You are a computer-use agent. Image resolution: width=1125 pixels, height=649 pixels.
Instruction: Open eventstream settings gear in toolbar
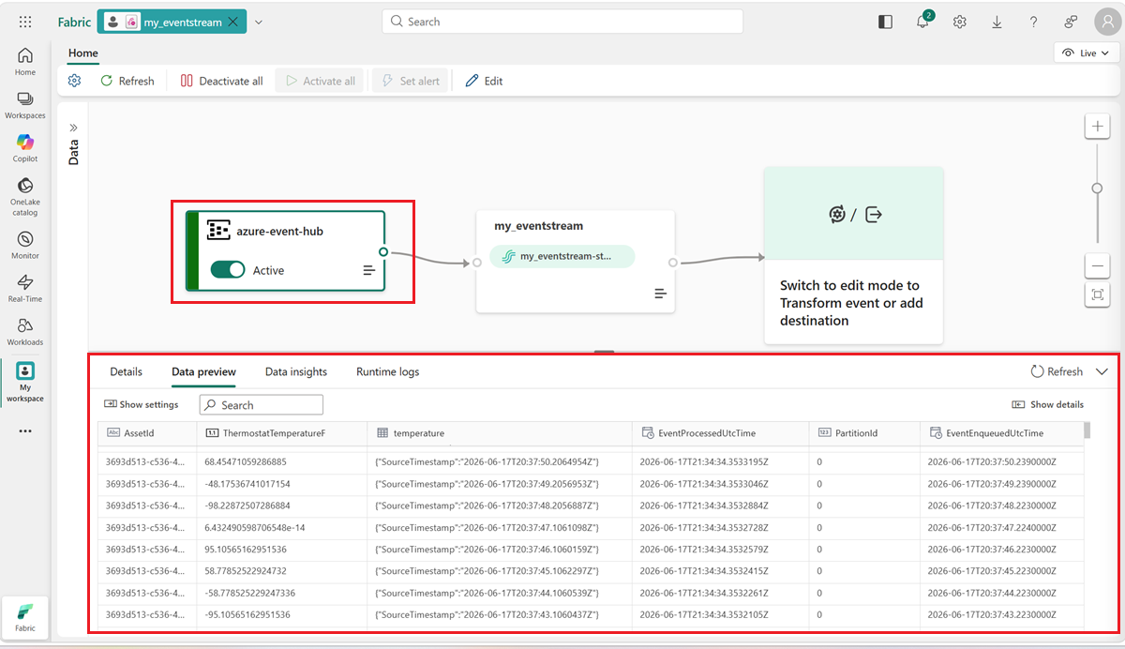(75, 81)
